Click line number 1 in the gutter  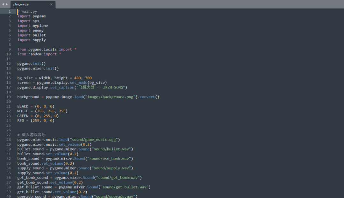click(9, 11)
